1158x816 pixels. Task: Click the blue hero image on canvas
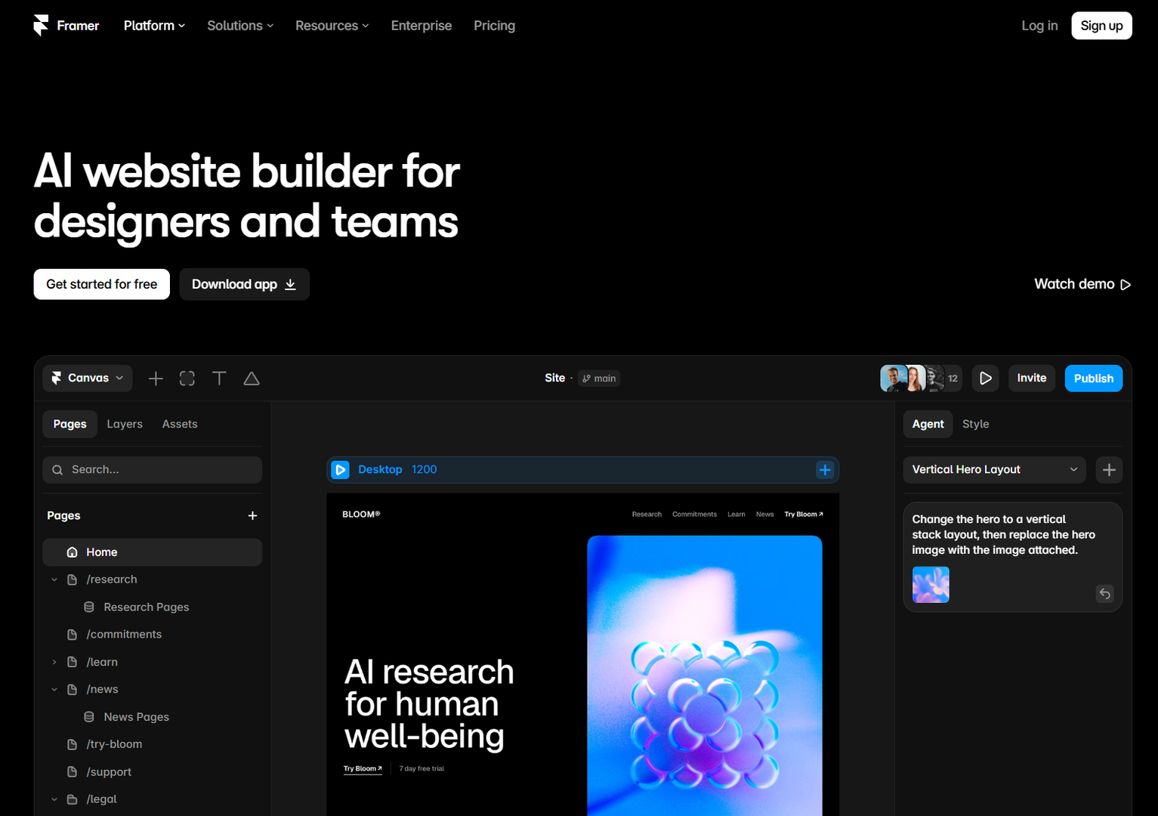[705, 675]
